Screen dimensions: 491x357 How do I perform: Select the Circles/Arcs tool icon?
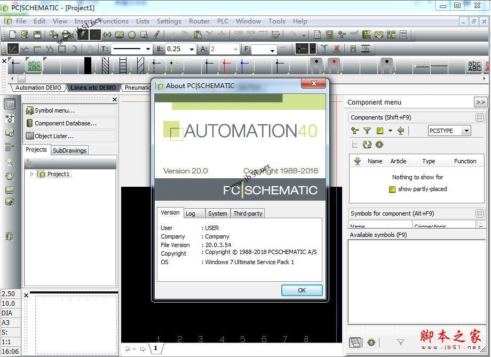[132, 35]
